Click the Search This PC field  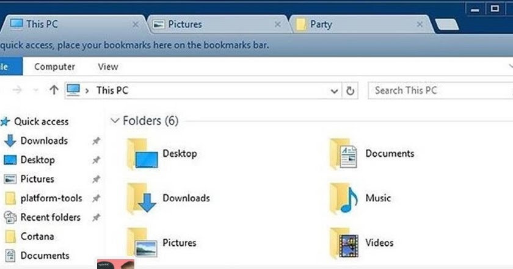point(440,90)
